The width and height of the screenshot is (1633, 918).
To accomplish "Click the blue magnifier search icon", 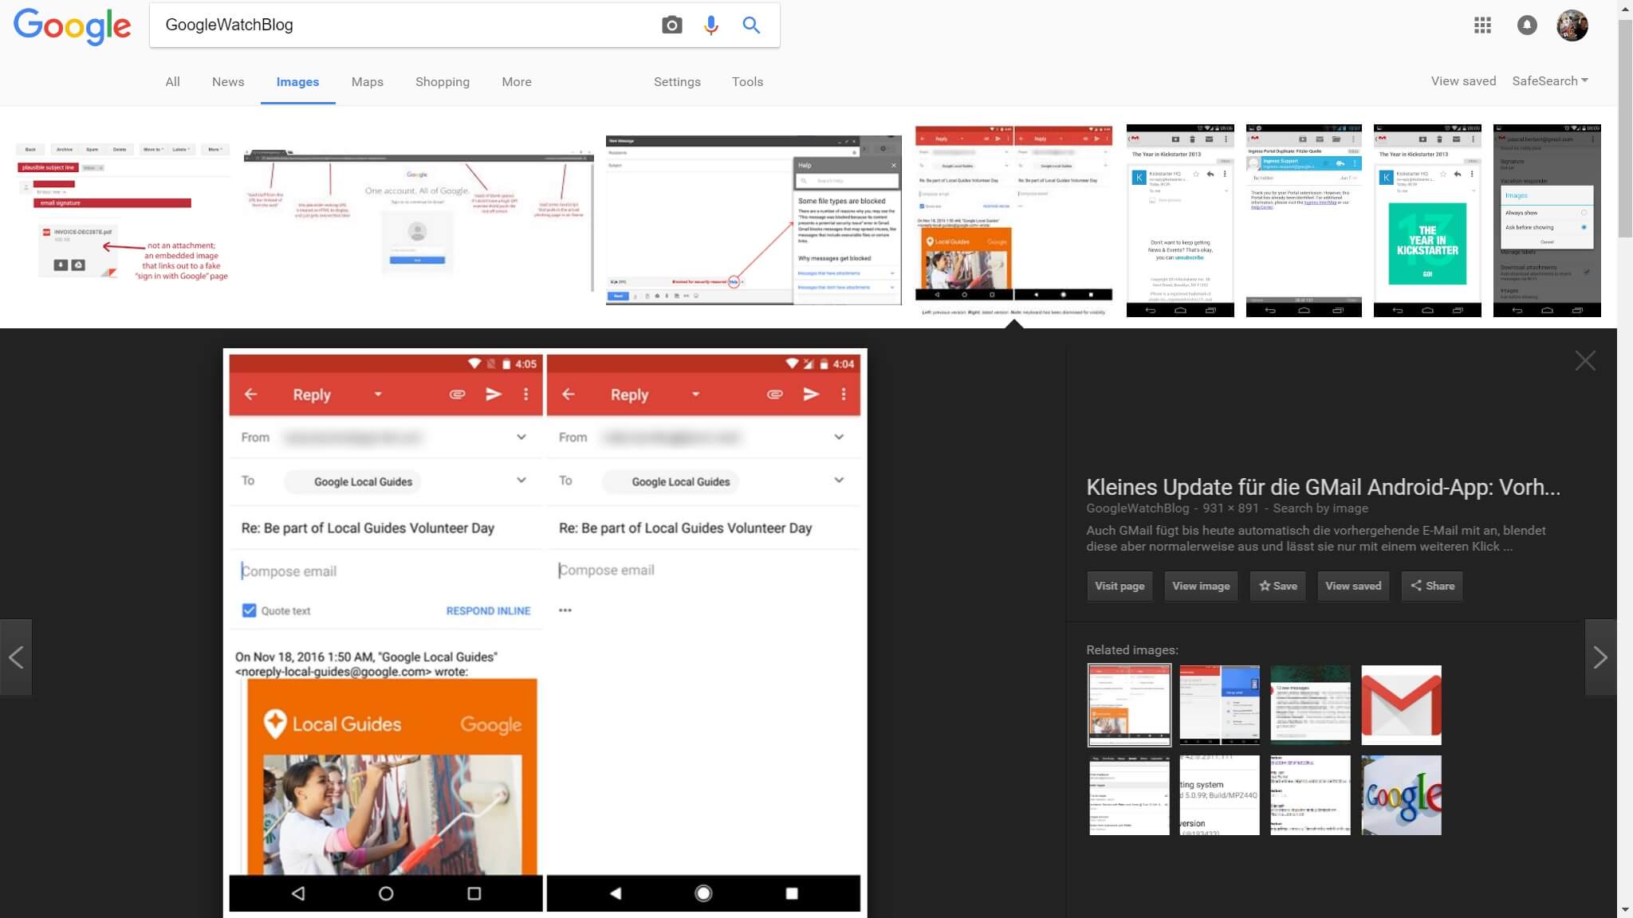I will click(750, 25).
